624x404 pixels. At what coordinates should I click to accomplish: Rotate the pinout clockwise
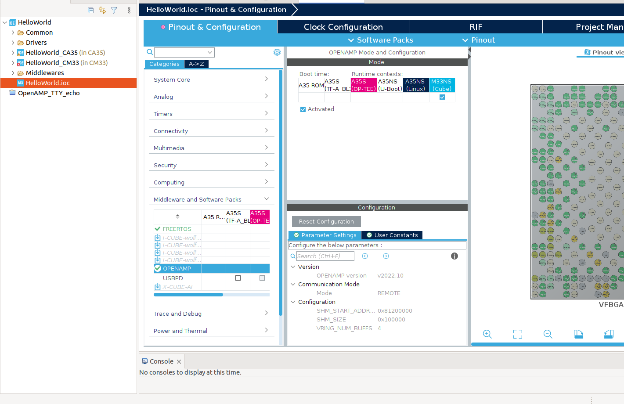coord(578,334)
